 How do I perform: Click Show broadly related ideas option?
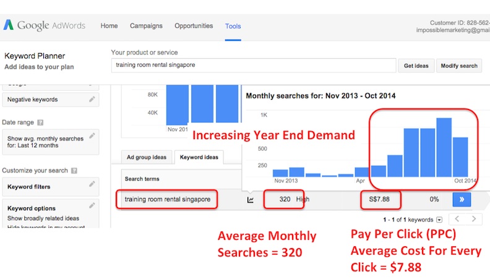pos(43,218)
